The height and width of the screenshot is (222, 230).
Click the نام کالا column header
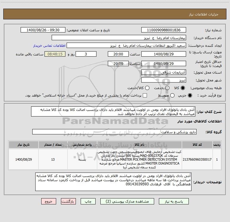coord(139,145)
